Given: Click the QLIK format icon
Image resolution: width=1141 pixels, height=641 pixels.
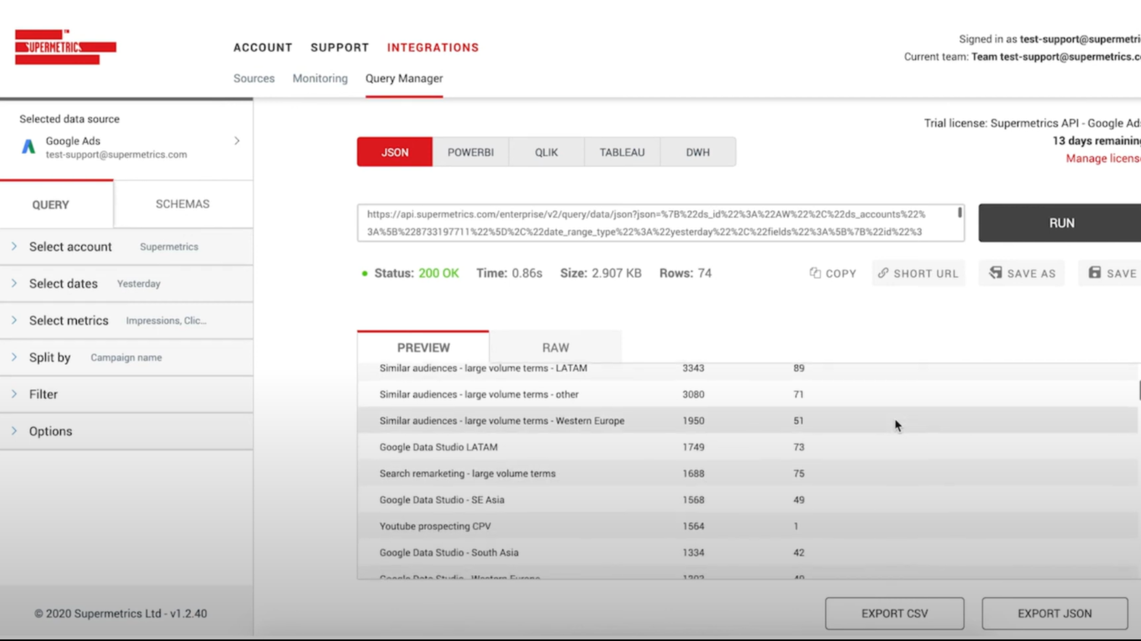Looking at the screenshot, I should [546, 152].
